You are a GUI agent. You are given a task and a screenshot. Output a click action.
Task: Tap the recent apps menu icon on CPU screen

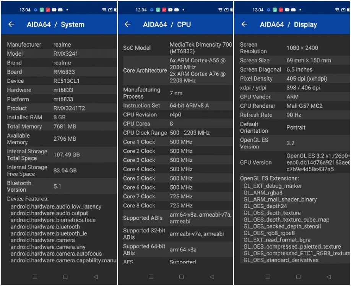click(x=151, y=277)
